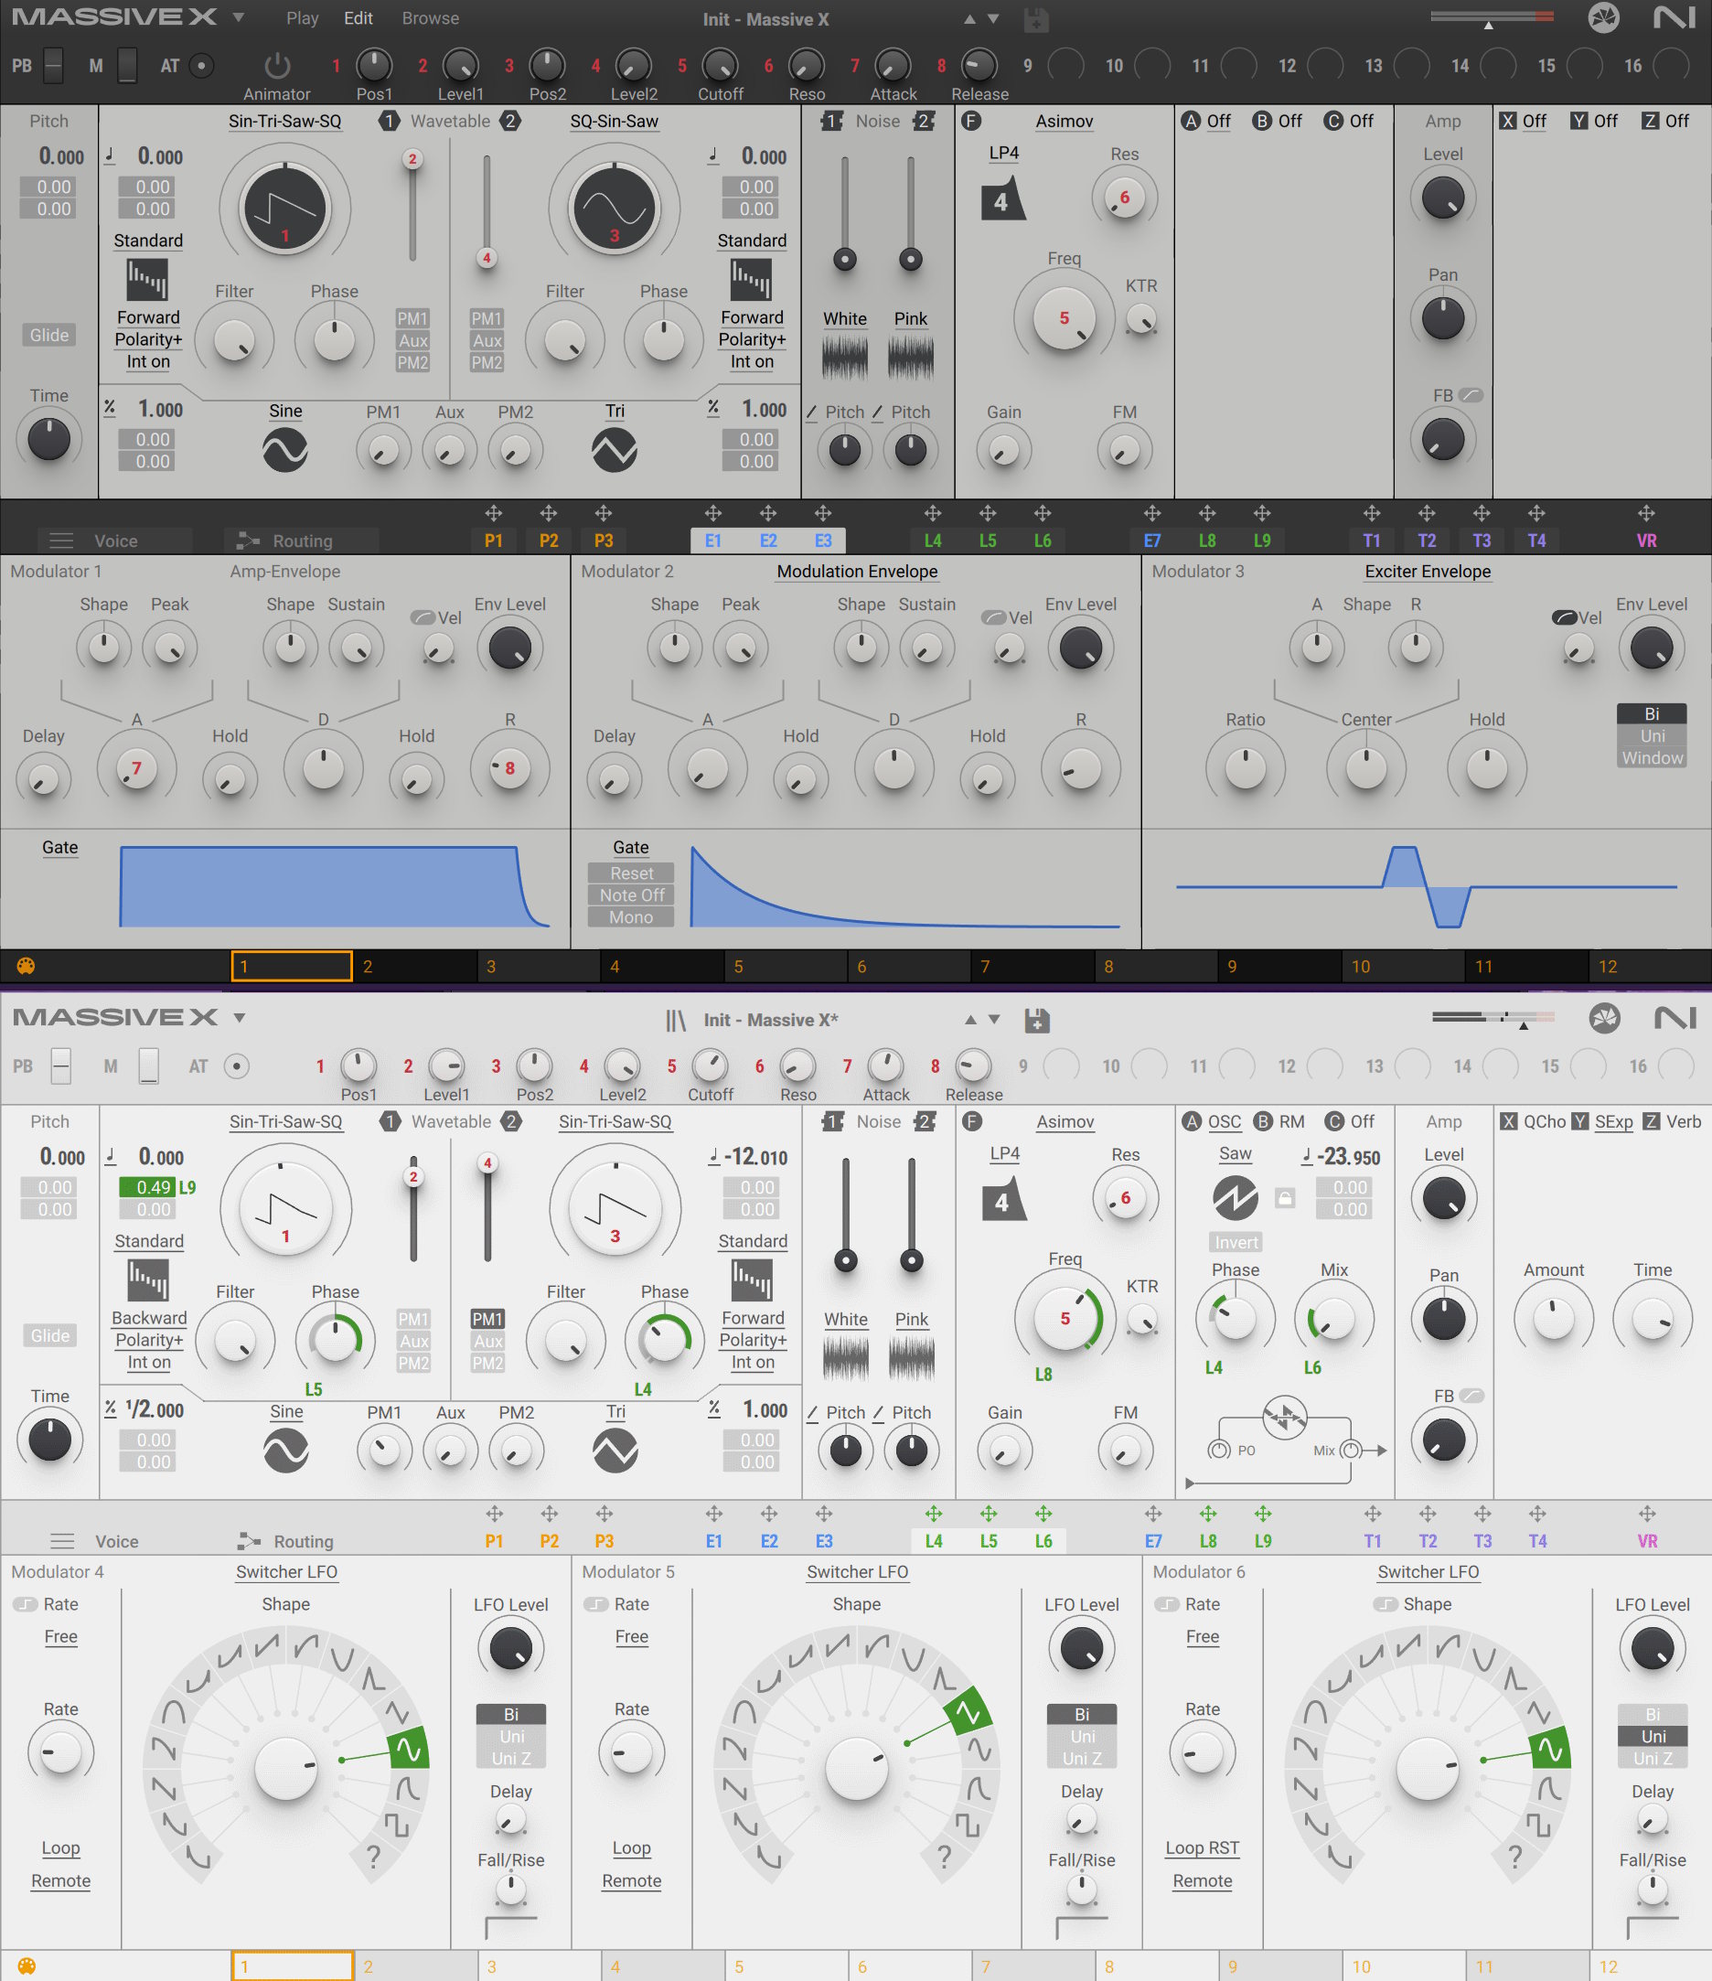The image size is (1712, 1981).
Task: Click the move handle above VR in the dark window
Action: pyautogui.click(x=1646, y=513)
